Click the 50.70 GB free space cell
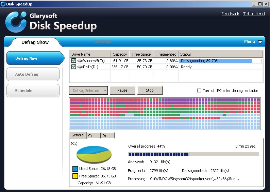 coord(145,67)
